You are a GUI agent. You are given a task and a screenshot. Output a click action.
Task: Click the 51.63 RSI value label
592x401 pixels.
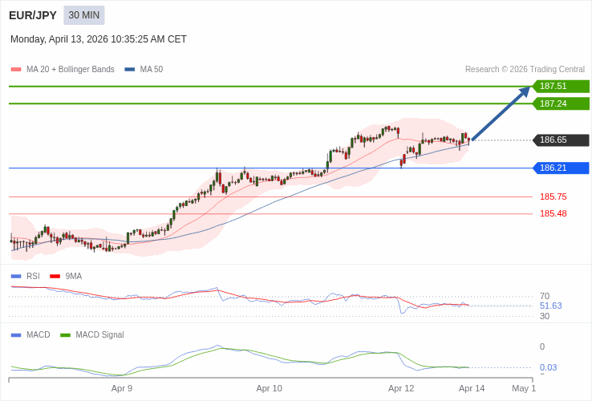coord(550,306)
